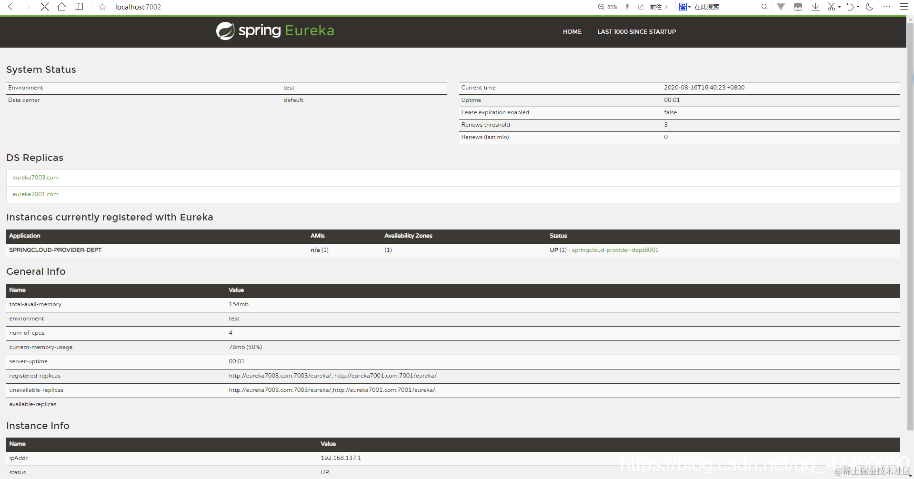Click the 85% zoom magnifier icon
Screen dimensions: 914x479
(x=601, y=7)
